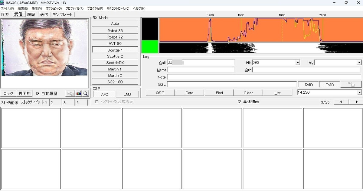Open the My RST dropdown
This screenshot has height=191, width=363.
(x=359, y=63)
